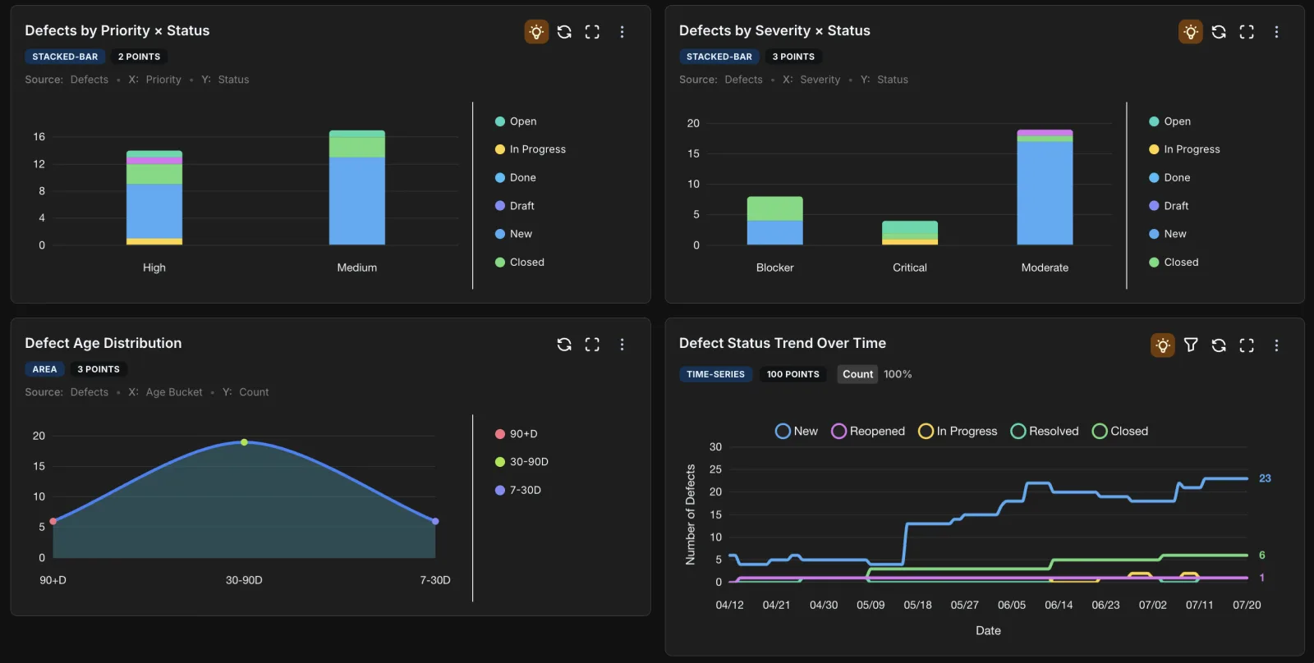Toggle 30-90D series in Age Distribution legend
Screen dimensions: 1314x663
pos(522,462)
